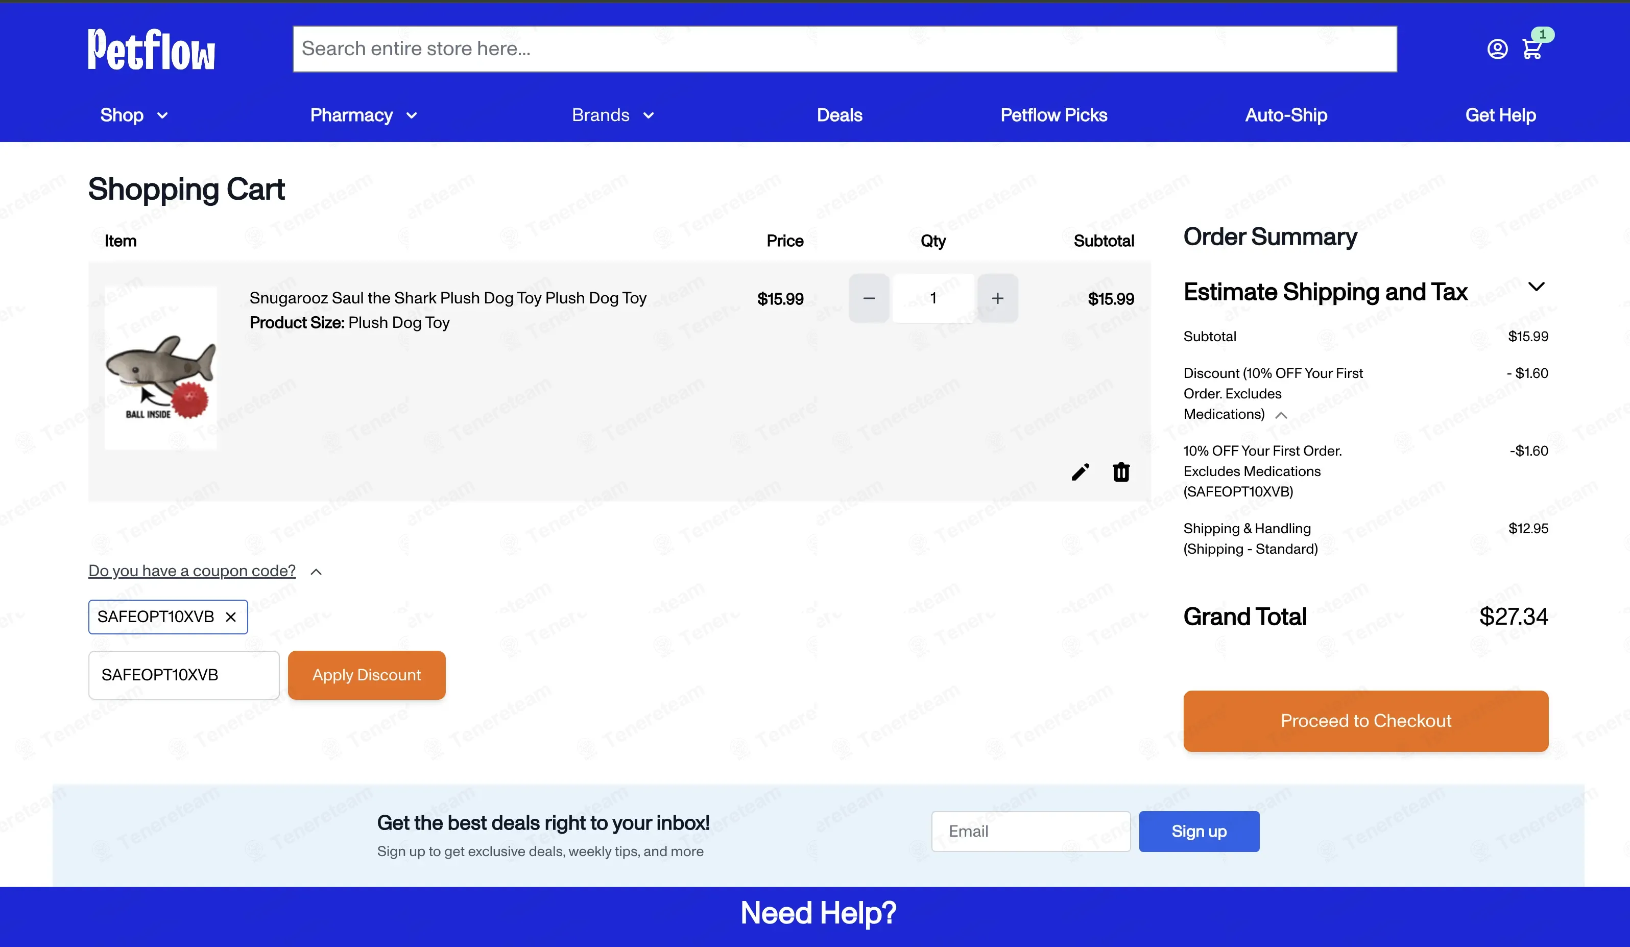Click the Petflow logo
The width and height of the screenshot is (1630, 947).
151,49
